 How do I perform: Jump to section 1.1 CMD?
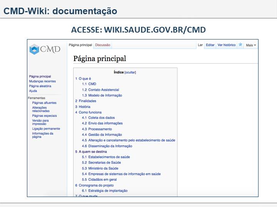(x=89, y=84)
